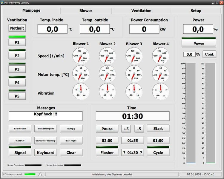
Task: Subtract five seconds with -5
Action: 139,129
